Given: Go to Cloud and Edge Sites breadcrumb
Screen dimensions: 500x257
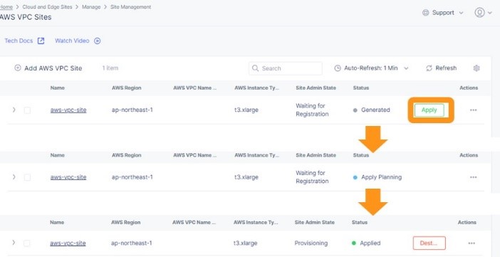Looking at the screenshot, I should (x=47, y=6).
